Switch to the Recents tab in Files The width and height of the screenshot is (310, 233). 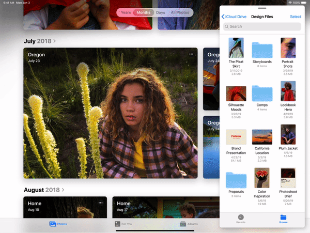click(x=241, y=219)
